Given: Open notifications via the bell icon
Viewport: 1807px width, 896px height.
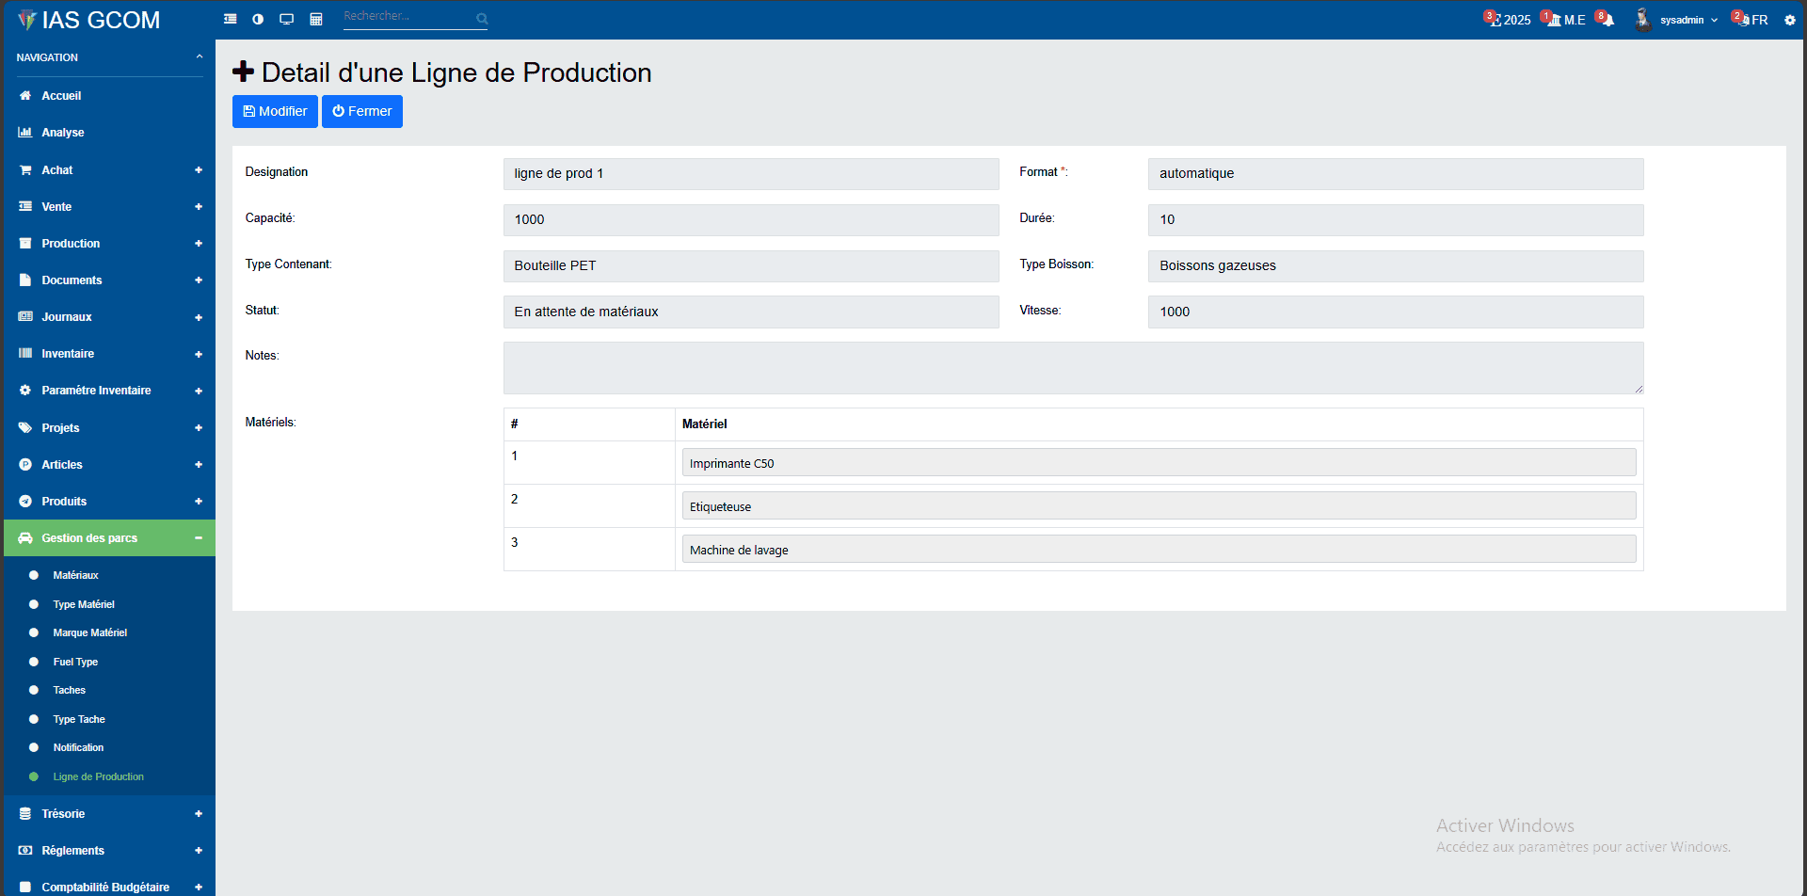Looking at the screenshot, I should click(x=1607, y=19).
